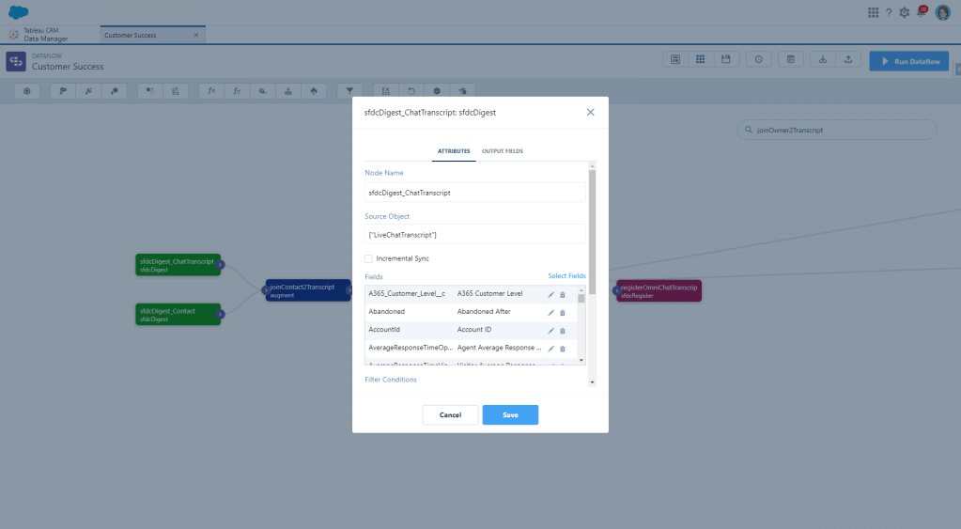Close the sfdcDigest dialog with X
This screenshot has width=961, height=529.
tap(590, 112)
